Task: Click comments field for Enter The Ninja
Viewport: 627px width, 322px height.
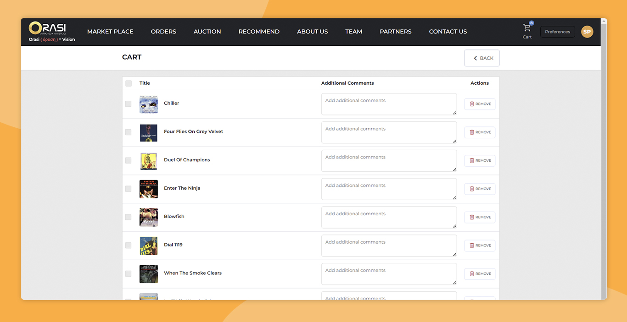Action: [389, 189]
